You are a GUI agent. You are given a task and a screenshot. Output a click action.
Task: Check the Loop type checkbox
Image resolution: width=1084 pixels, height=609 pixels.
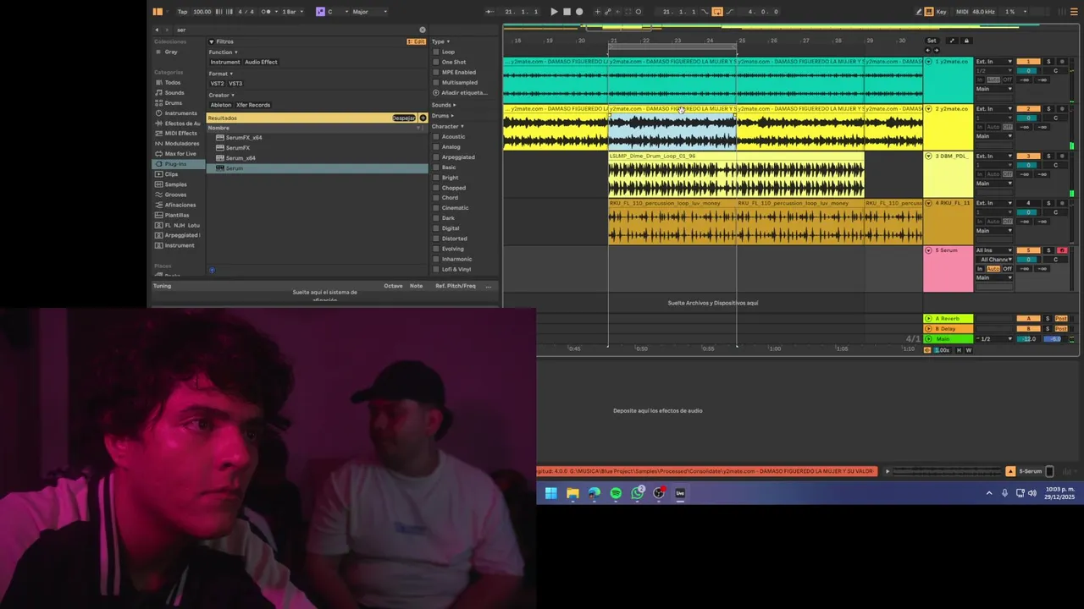(x=436, y=52)
